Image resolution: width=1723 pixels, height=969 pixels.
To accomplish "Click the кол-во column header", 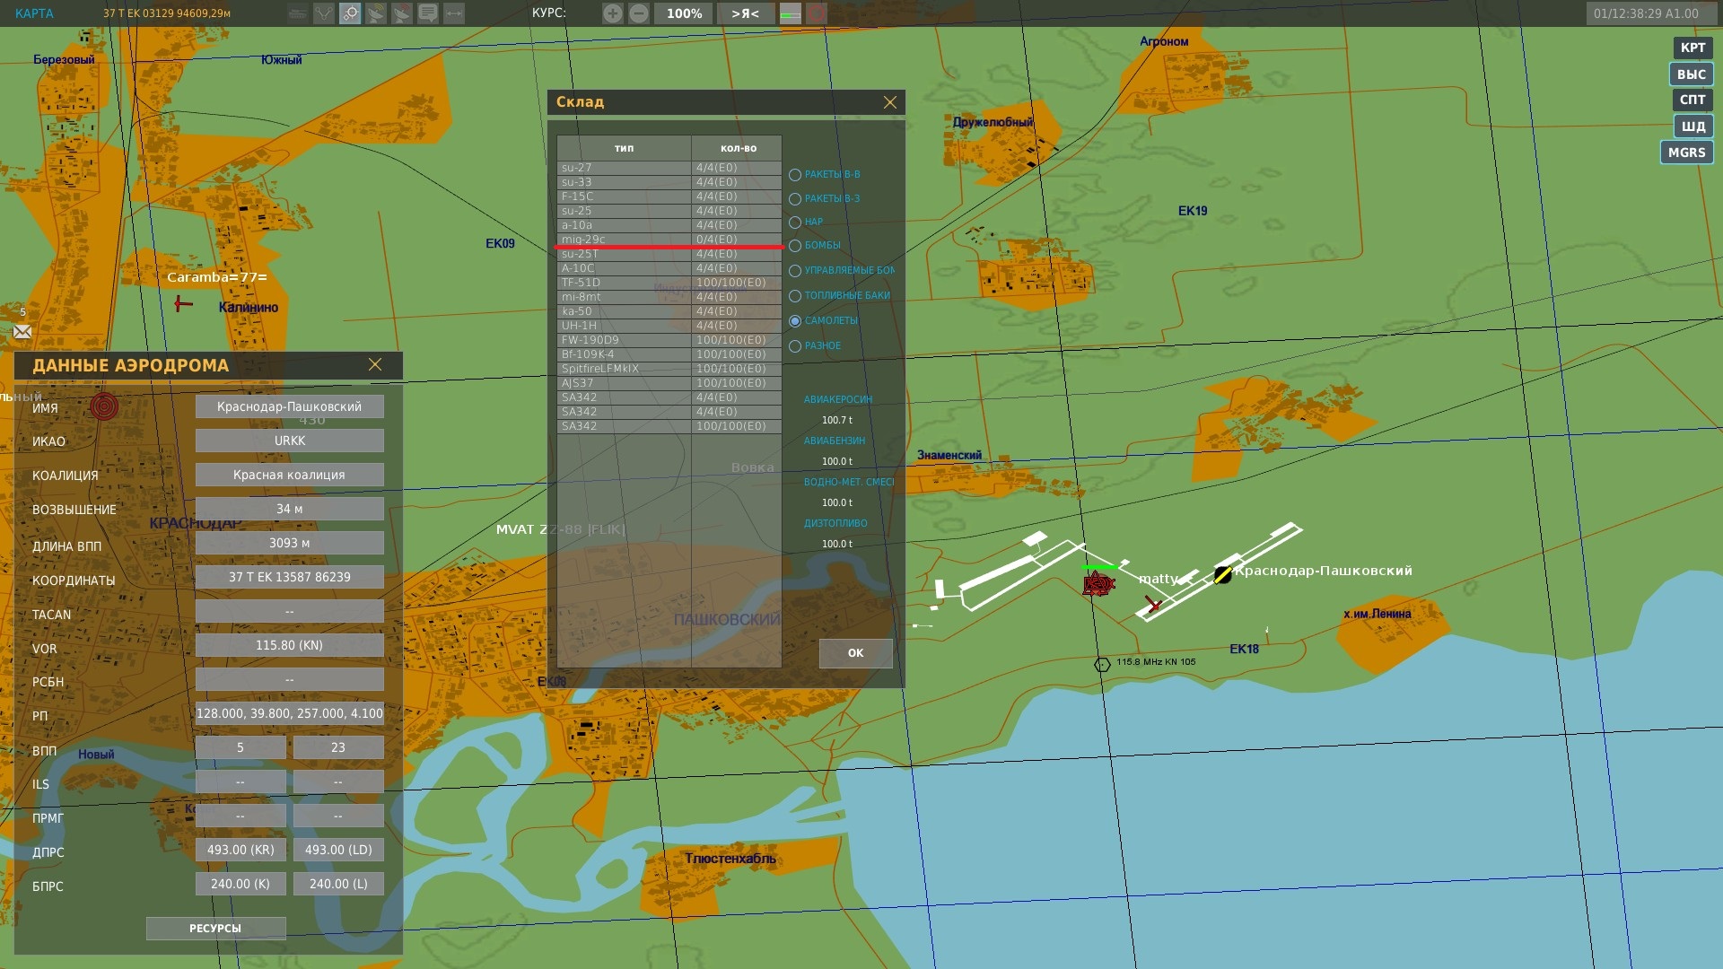I will pyautogui.click(x=738, y=148).
